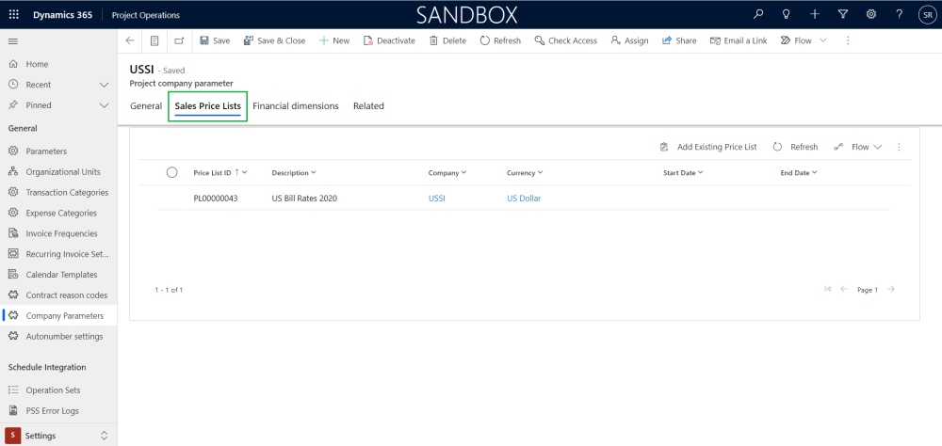942x446 pixels.
Task: Open the subgrid Flow dropdown
Action: (858, 147)
